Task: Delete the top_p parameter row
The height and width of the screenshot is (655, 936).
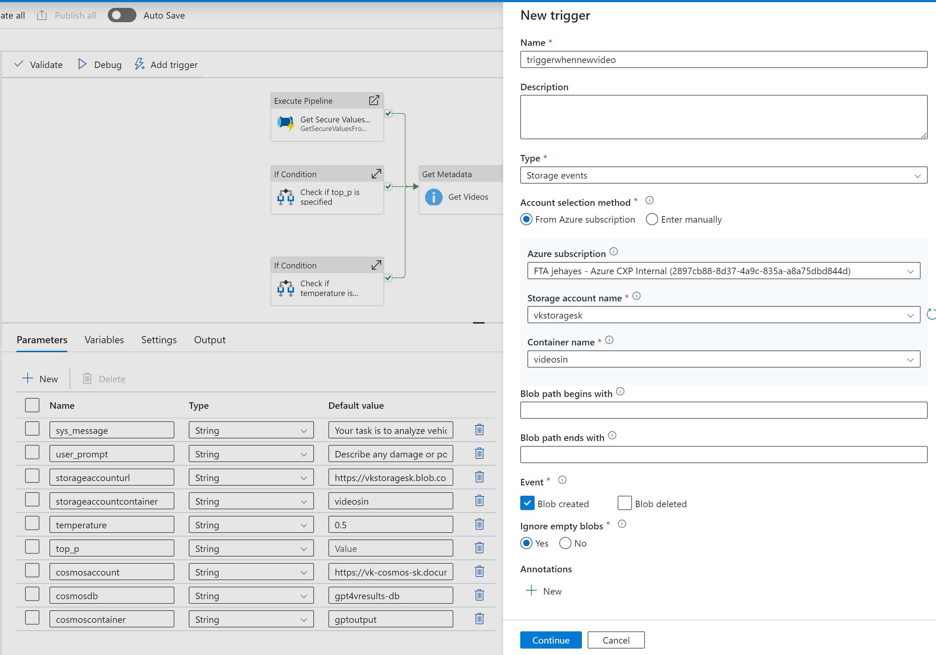Action: click(x=479, y=548)
